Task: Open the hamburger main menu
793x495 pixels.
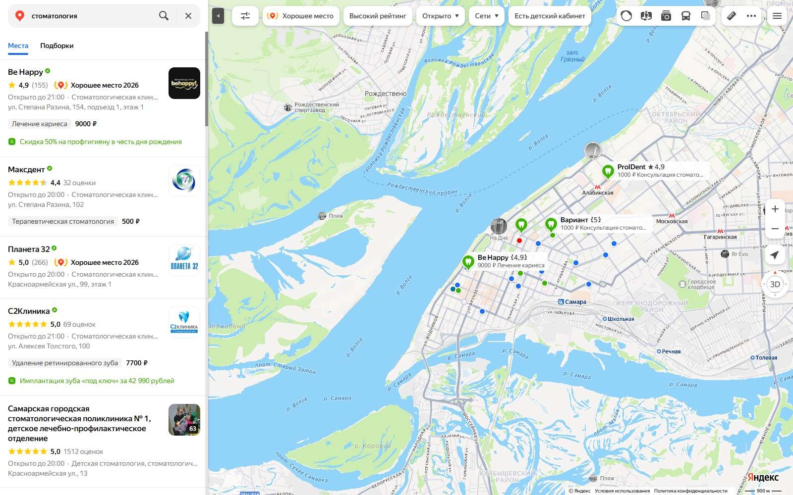Action: [x=777, y=16]
